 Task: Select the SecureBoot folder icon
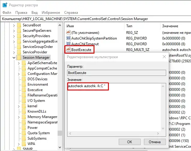point(19,25)
